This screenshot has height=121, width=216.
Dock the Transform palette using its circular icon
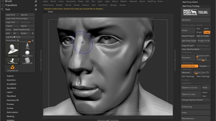36,5
